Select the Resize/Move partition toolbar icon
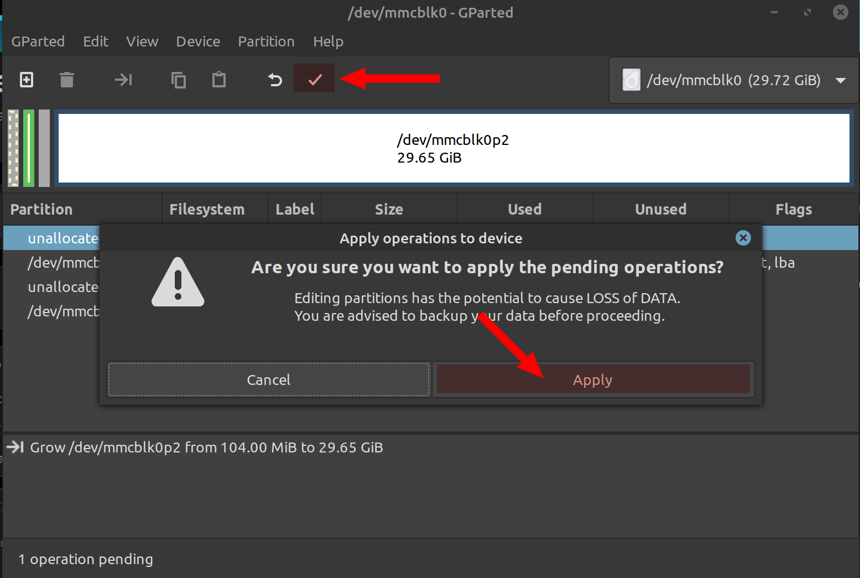The image size is (860, 578). click(123, 80)
